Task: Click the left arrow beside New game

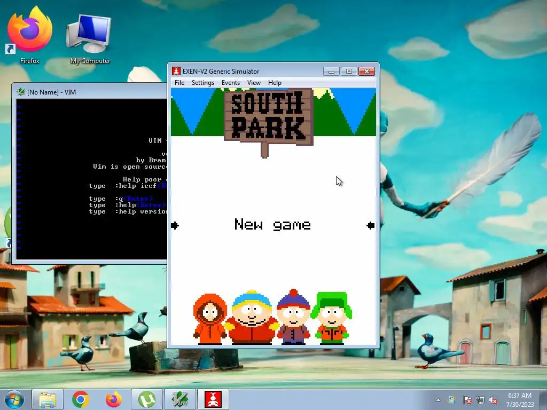Action: [x=175, y=226]
